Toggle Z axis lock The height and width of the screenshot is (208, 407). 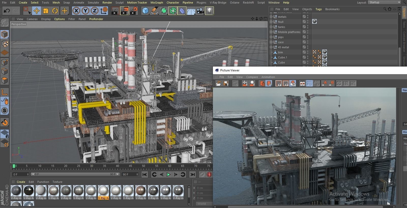coord(95,11)
